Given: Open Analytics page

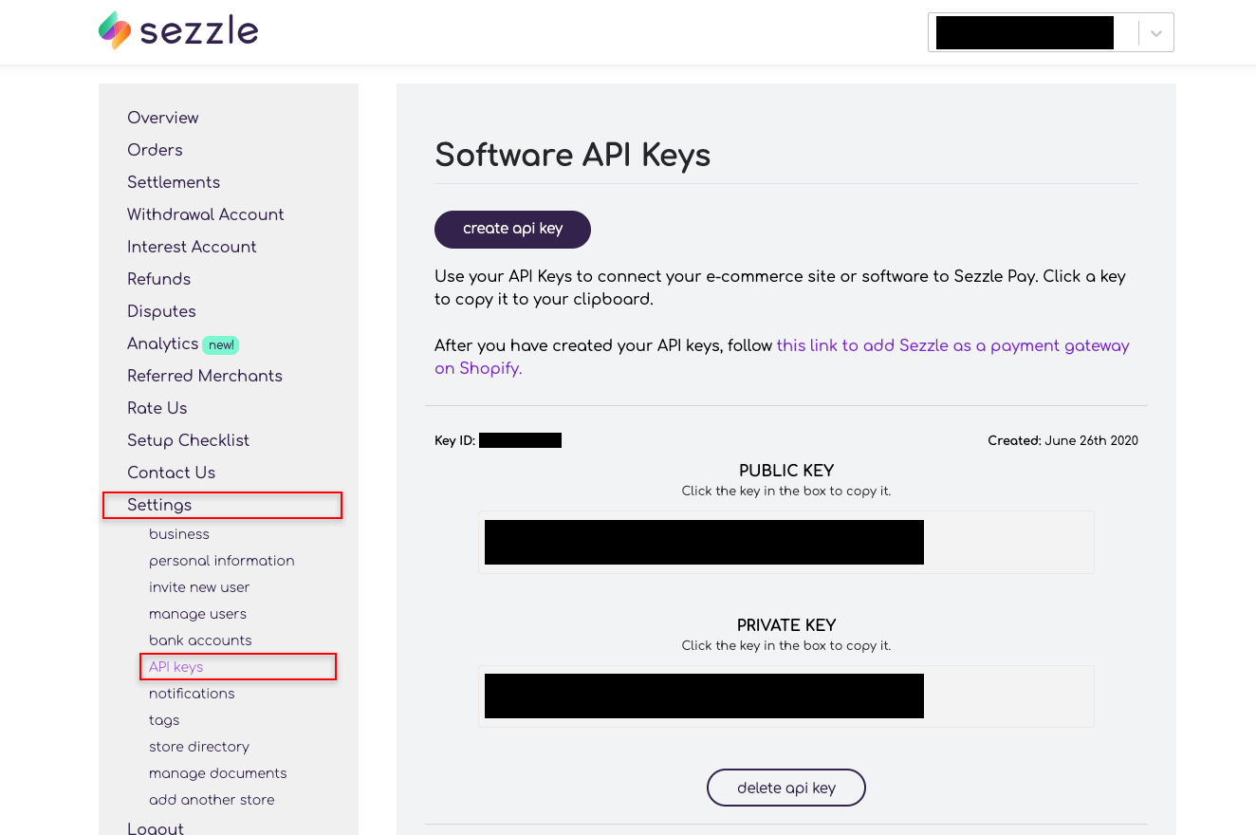Looking at the screenshot, I should [163, 343].
